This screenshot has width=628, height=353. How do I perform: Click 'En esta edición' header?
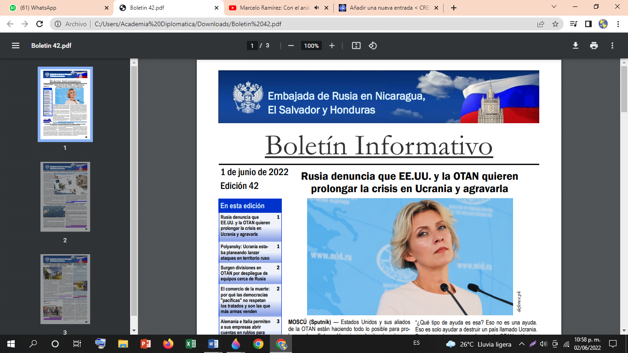coord(250,206)
